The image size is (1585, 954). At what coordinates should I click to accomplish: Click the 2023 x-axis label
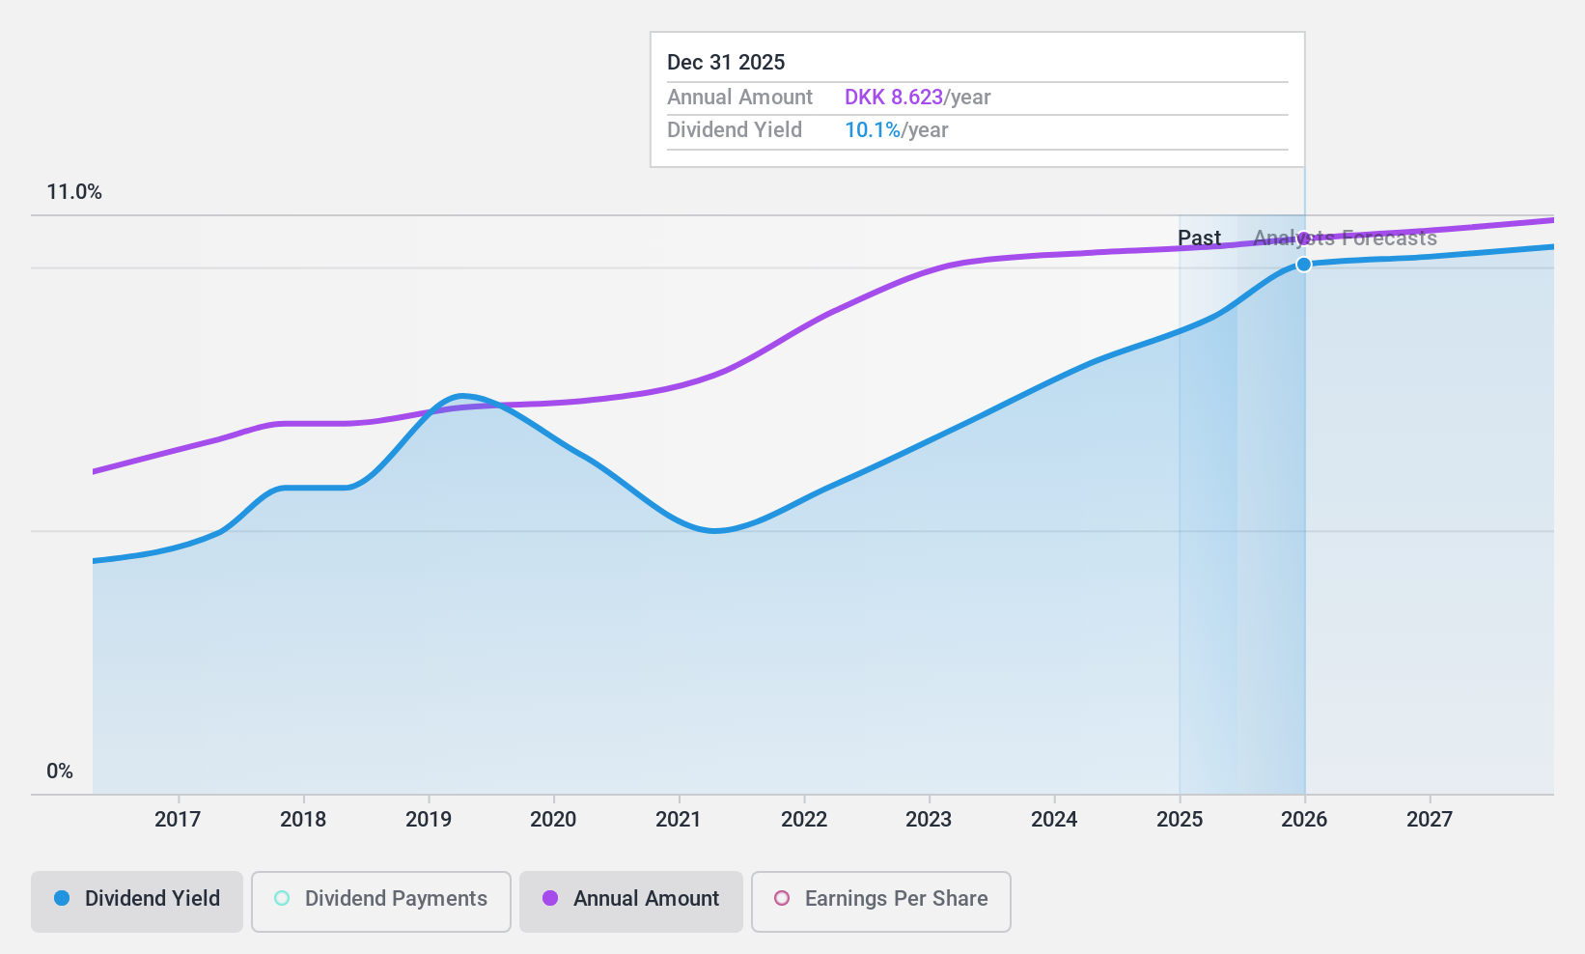pyautogui.click(x=929, y=820)
